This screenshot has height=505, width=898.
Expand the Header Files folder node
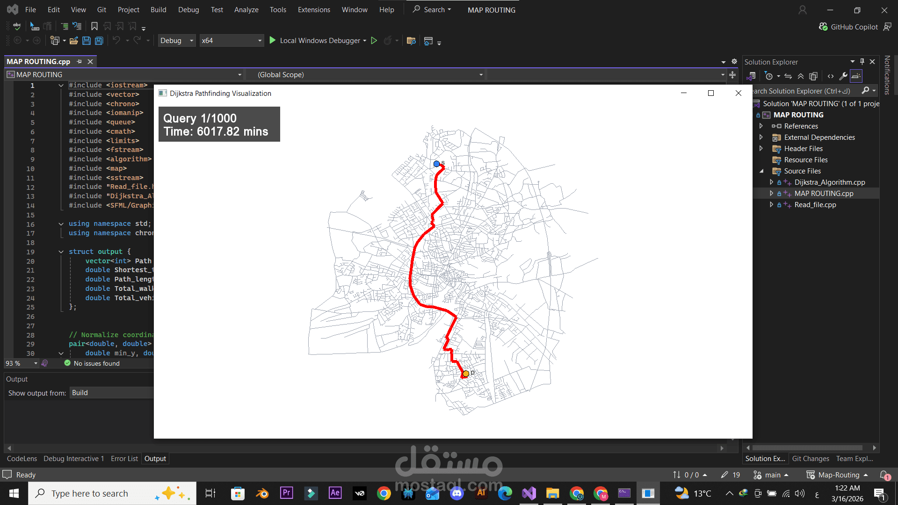click(761, 149)
